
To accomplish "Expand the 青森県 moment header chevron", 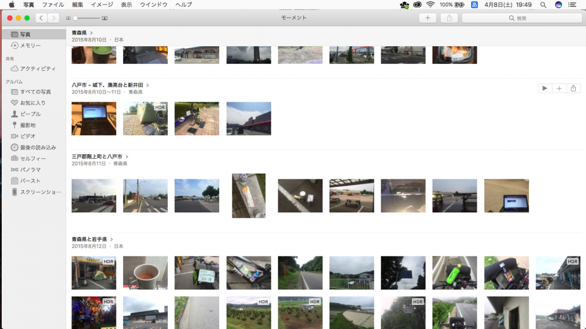I will [x=92, y=33].
